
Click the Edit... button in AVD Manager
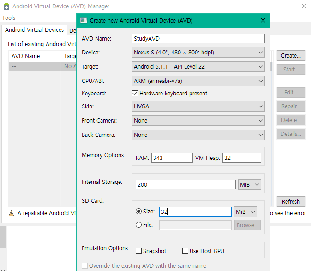[x=291, y=93]
